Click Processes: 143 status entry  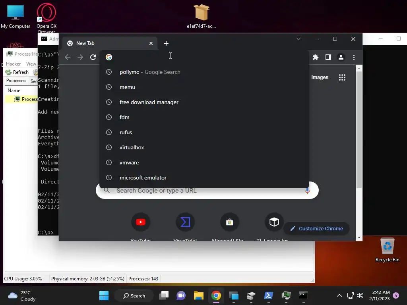tap(143, 278)
